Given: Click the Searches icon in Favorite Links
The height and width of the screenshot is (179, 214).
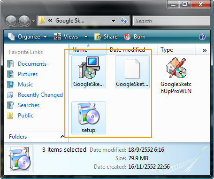Looking at the screenshot, I should [10, 105].
